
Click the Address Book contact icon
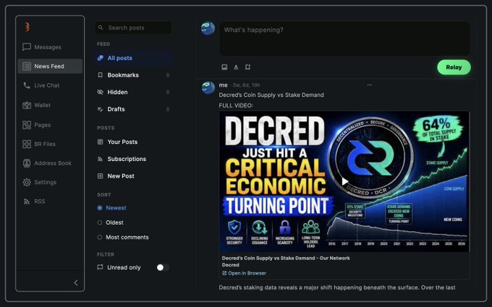click(x=27, y=163)
